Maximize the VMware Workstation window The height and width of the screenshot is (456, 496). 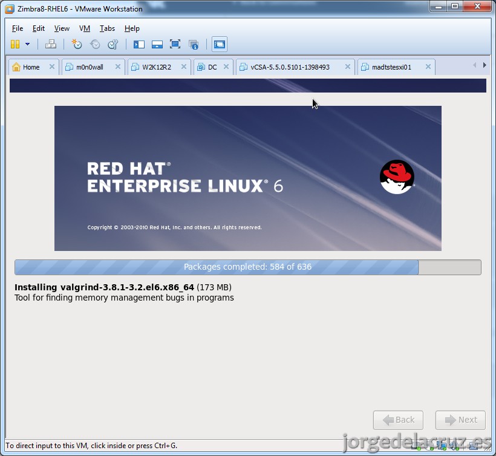pos(454,7)
